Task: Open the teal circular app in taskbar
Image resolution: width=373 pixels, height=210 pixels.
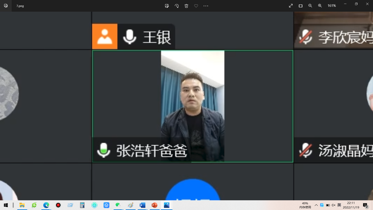Action: pyautogui.click(x=94, y=205)
